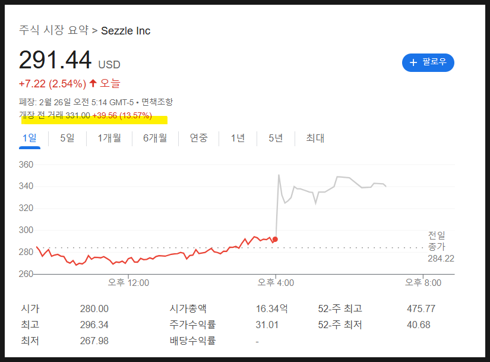
Task: Click the 291.44 current price
Action: [x=55, y=61]
